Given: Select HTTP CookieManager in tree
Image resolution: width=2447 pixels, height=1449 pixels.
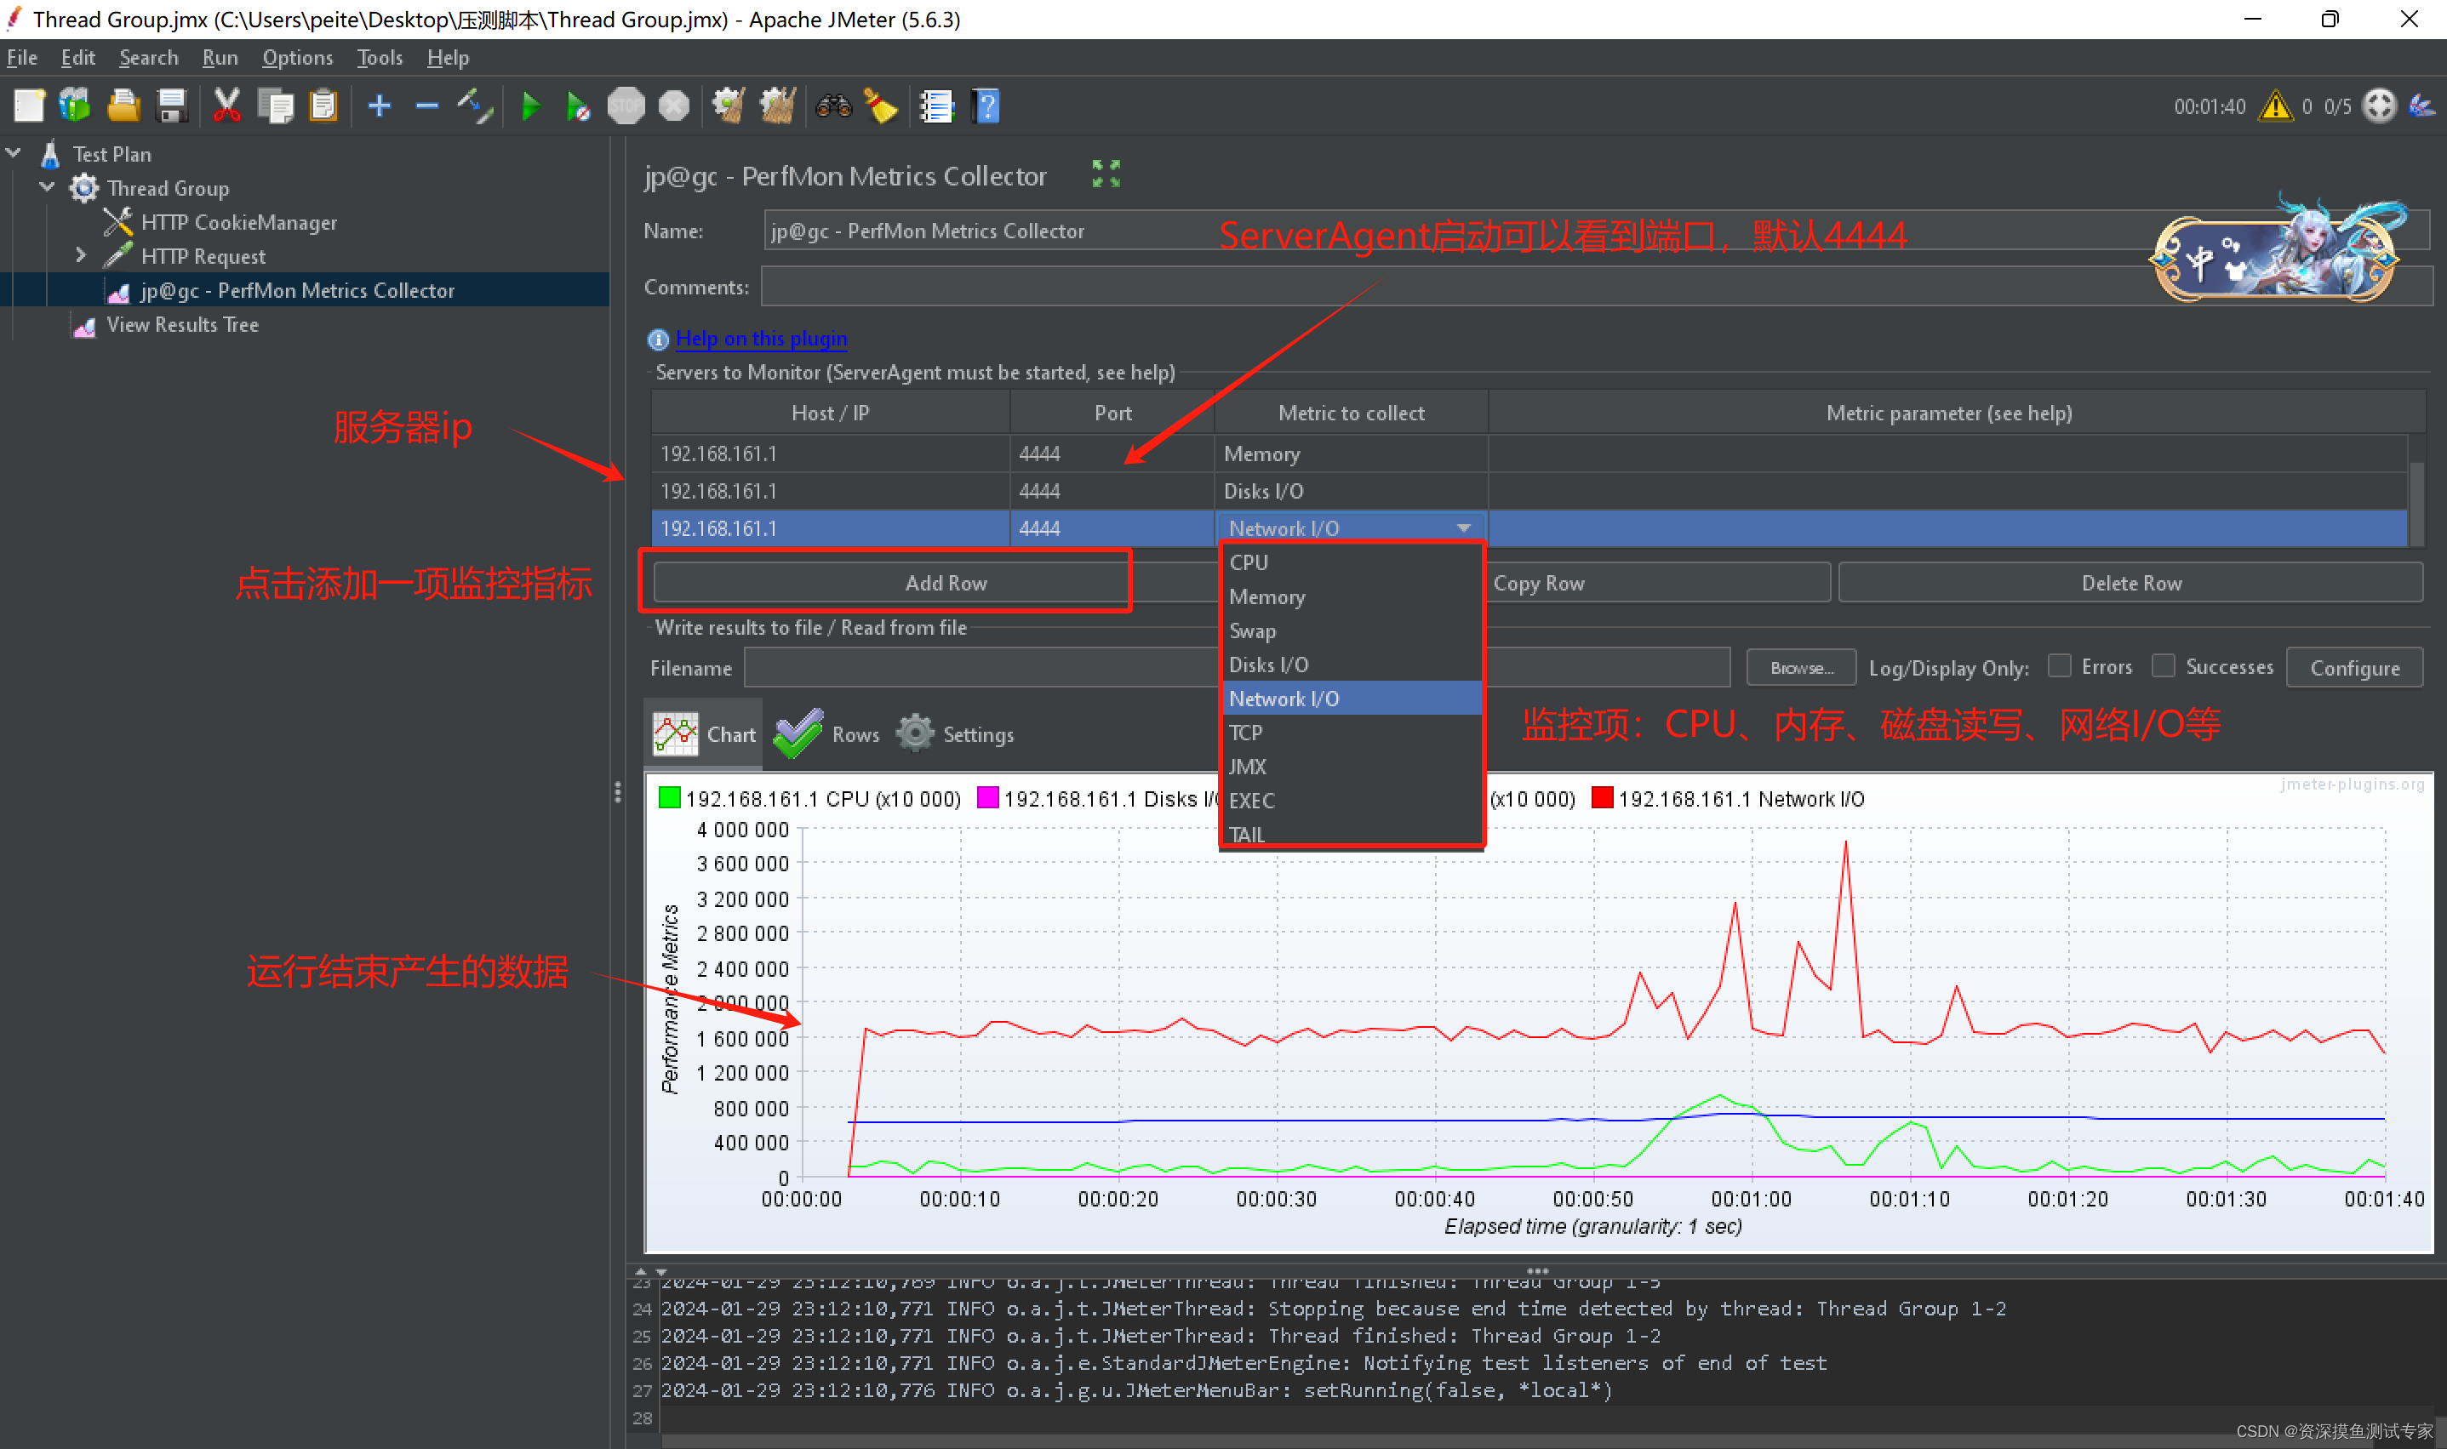Looking at the screenshot, I should point(238,221).
